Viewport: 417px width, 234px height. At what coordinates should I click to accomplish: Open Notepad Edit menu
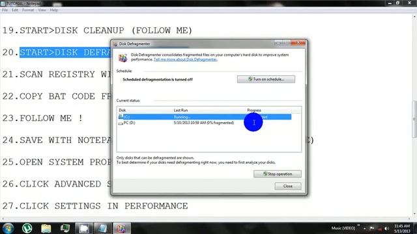(15, 10)
